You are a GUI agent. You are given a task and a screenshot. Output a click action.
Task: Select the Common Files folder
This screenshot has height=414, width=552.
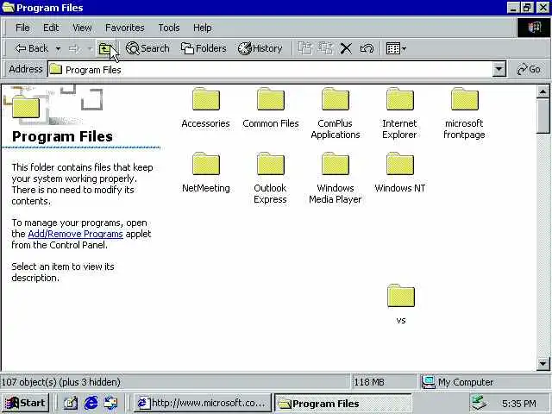(x=271, y=108)
